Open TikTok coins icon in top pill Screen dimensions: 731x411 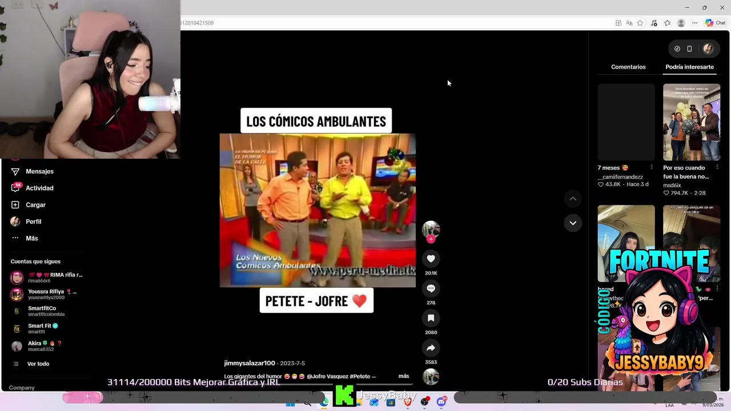677,49
